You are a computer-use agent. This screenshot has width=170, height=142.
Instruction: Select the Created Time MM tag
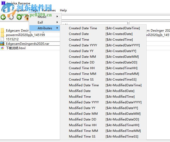tap(103, 74)
